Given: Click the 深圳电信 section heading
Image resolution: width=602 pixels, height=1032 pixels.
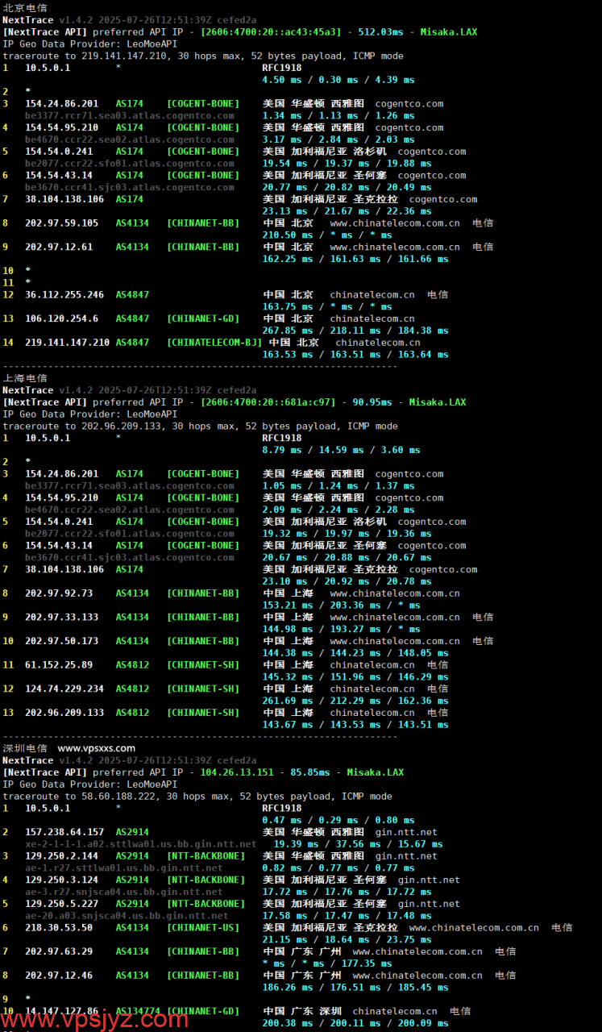Looking at the screenshot, I should pyautogui.click(x=25, y=748).
